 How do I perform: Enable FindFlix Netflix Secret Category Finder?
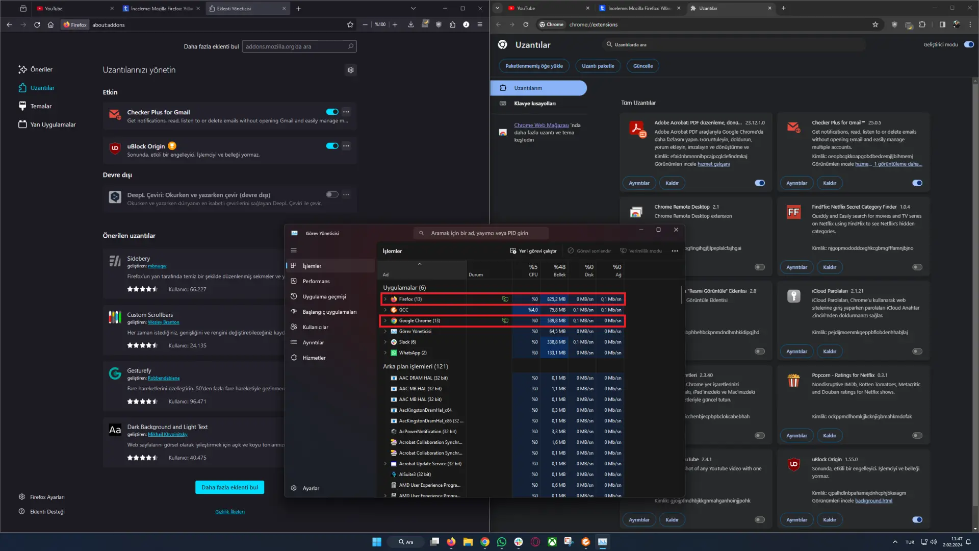coord(917,267)
